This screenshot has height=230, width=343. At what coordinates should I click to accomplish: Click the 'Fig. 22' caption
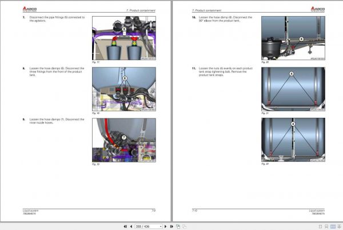265,164
